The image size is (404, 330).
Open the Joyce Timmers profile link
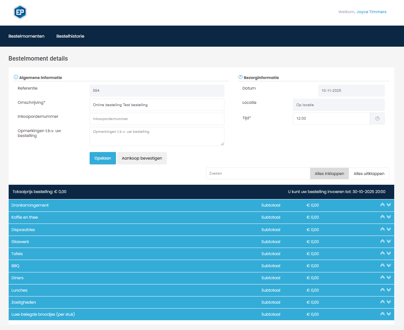371,12
